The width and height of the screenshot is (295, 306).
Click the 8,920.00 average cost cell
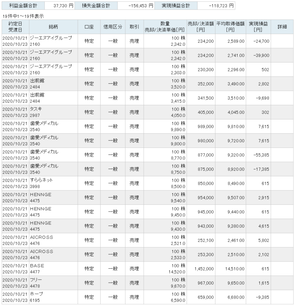(231, 169)
